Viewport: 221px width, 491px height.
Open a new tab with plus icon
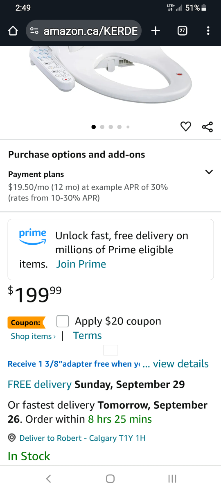(156, 31)
